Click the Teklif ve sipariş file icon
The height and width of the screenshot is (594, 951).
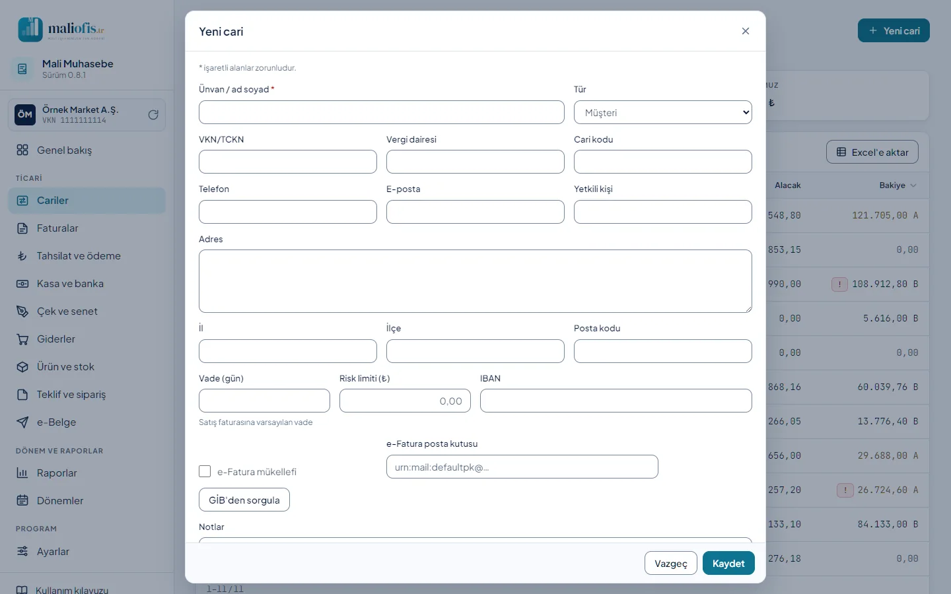click(x=22, y=395)
